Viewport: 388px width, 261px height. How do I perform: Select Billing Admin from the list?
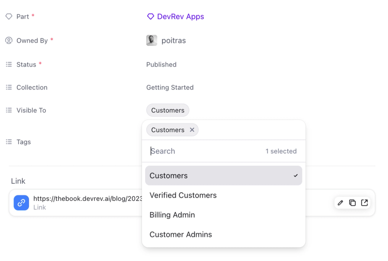coord(172,215)
